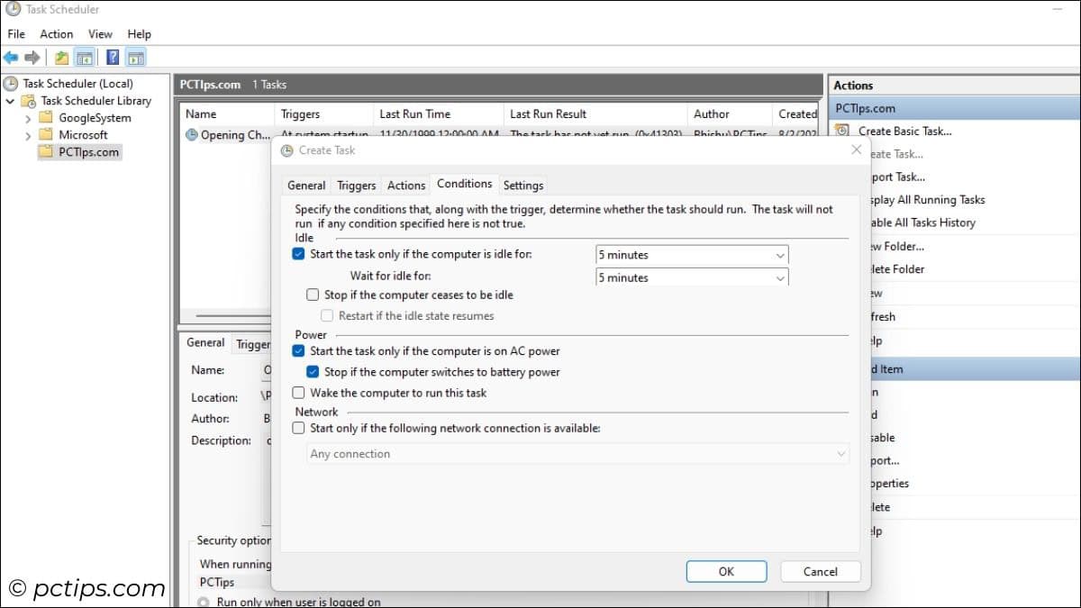Expand the Microsoft folder node
The image size is (1081, 608).
pos(28,135)
